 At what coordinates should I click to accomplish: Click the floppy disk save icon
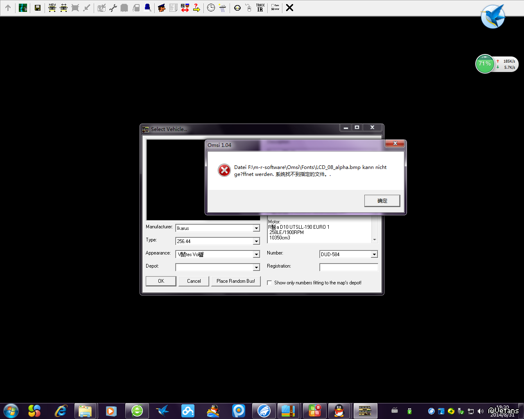(38, 8)
